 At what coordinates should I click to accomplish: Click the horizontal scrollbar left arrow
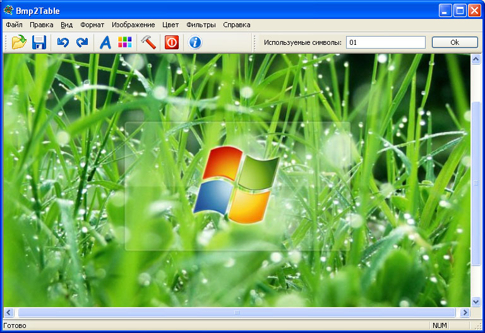tap(9, 313)
